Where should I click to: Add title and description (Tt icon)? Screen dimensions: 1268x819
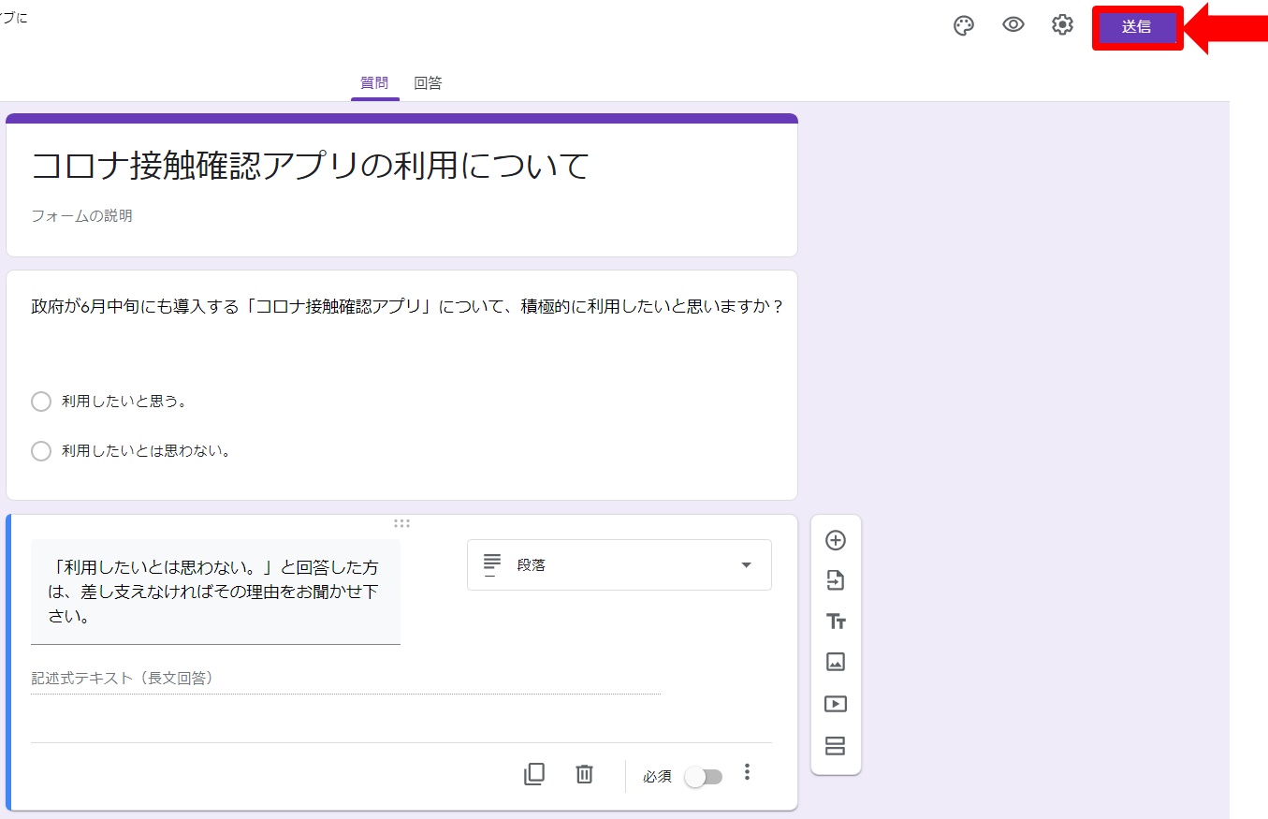(x=836, y=622)
